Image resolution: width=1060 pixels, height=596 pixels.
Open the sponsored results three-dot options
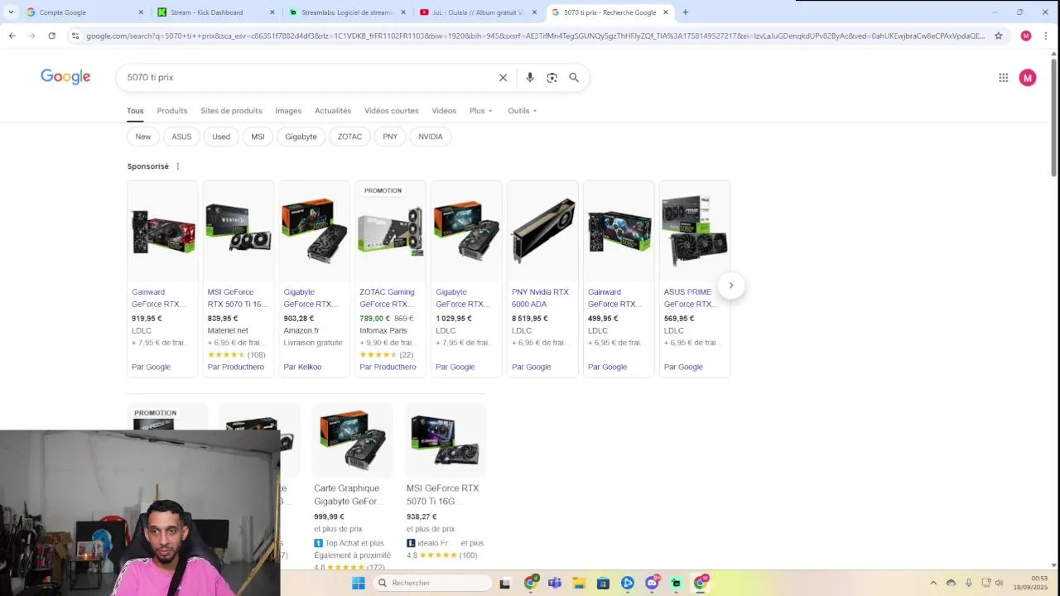click(x=177, y=166)
